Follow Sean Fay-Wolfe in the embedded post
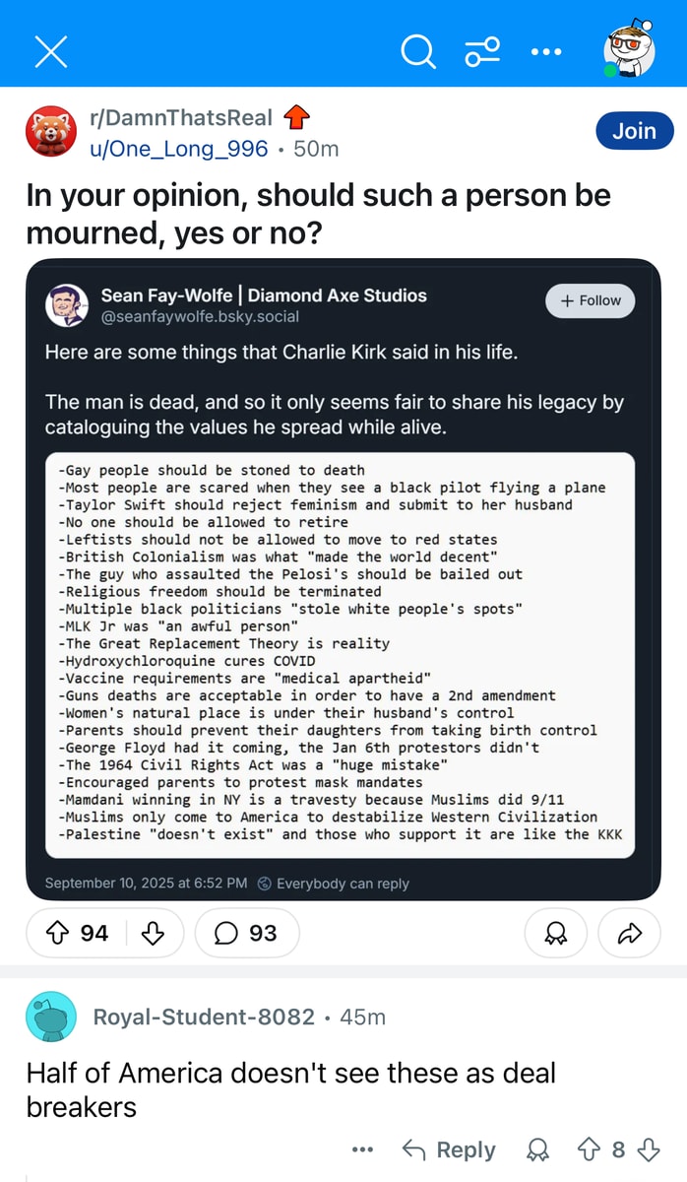The width and height of the screenshot is (687, 1182). 591,300
